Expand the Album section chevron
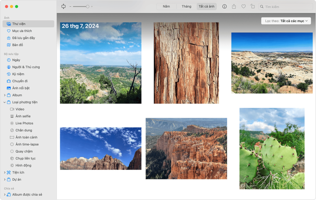The height and width of the screenshot is (200, 316). click(x=4, y=95)
